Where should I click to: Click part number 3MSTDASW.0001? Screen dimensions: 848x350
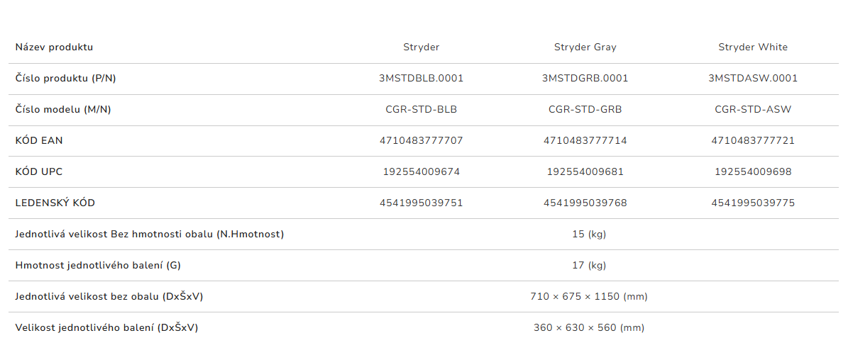[x=752, y=79]
